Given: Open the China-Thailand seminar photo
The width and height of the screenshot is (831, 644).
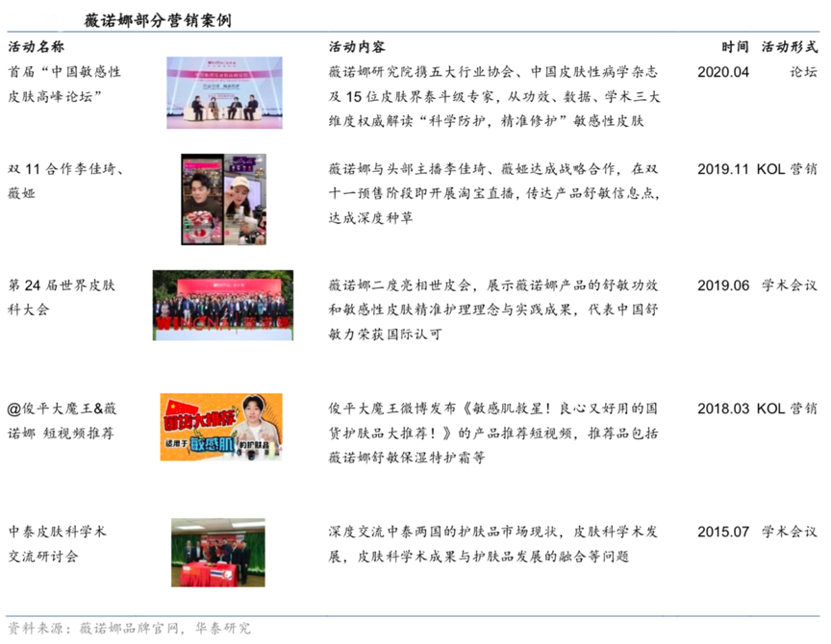Looking at the screenshot, I should coord(217,552).
